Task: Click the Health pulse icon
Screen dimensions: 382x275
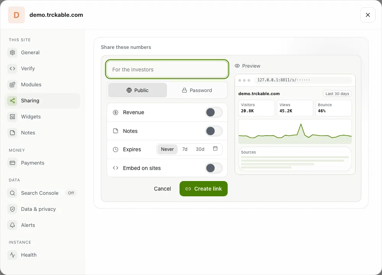Action: pos(13,255)
